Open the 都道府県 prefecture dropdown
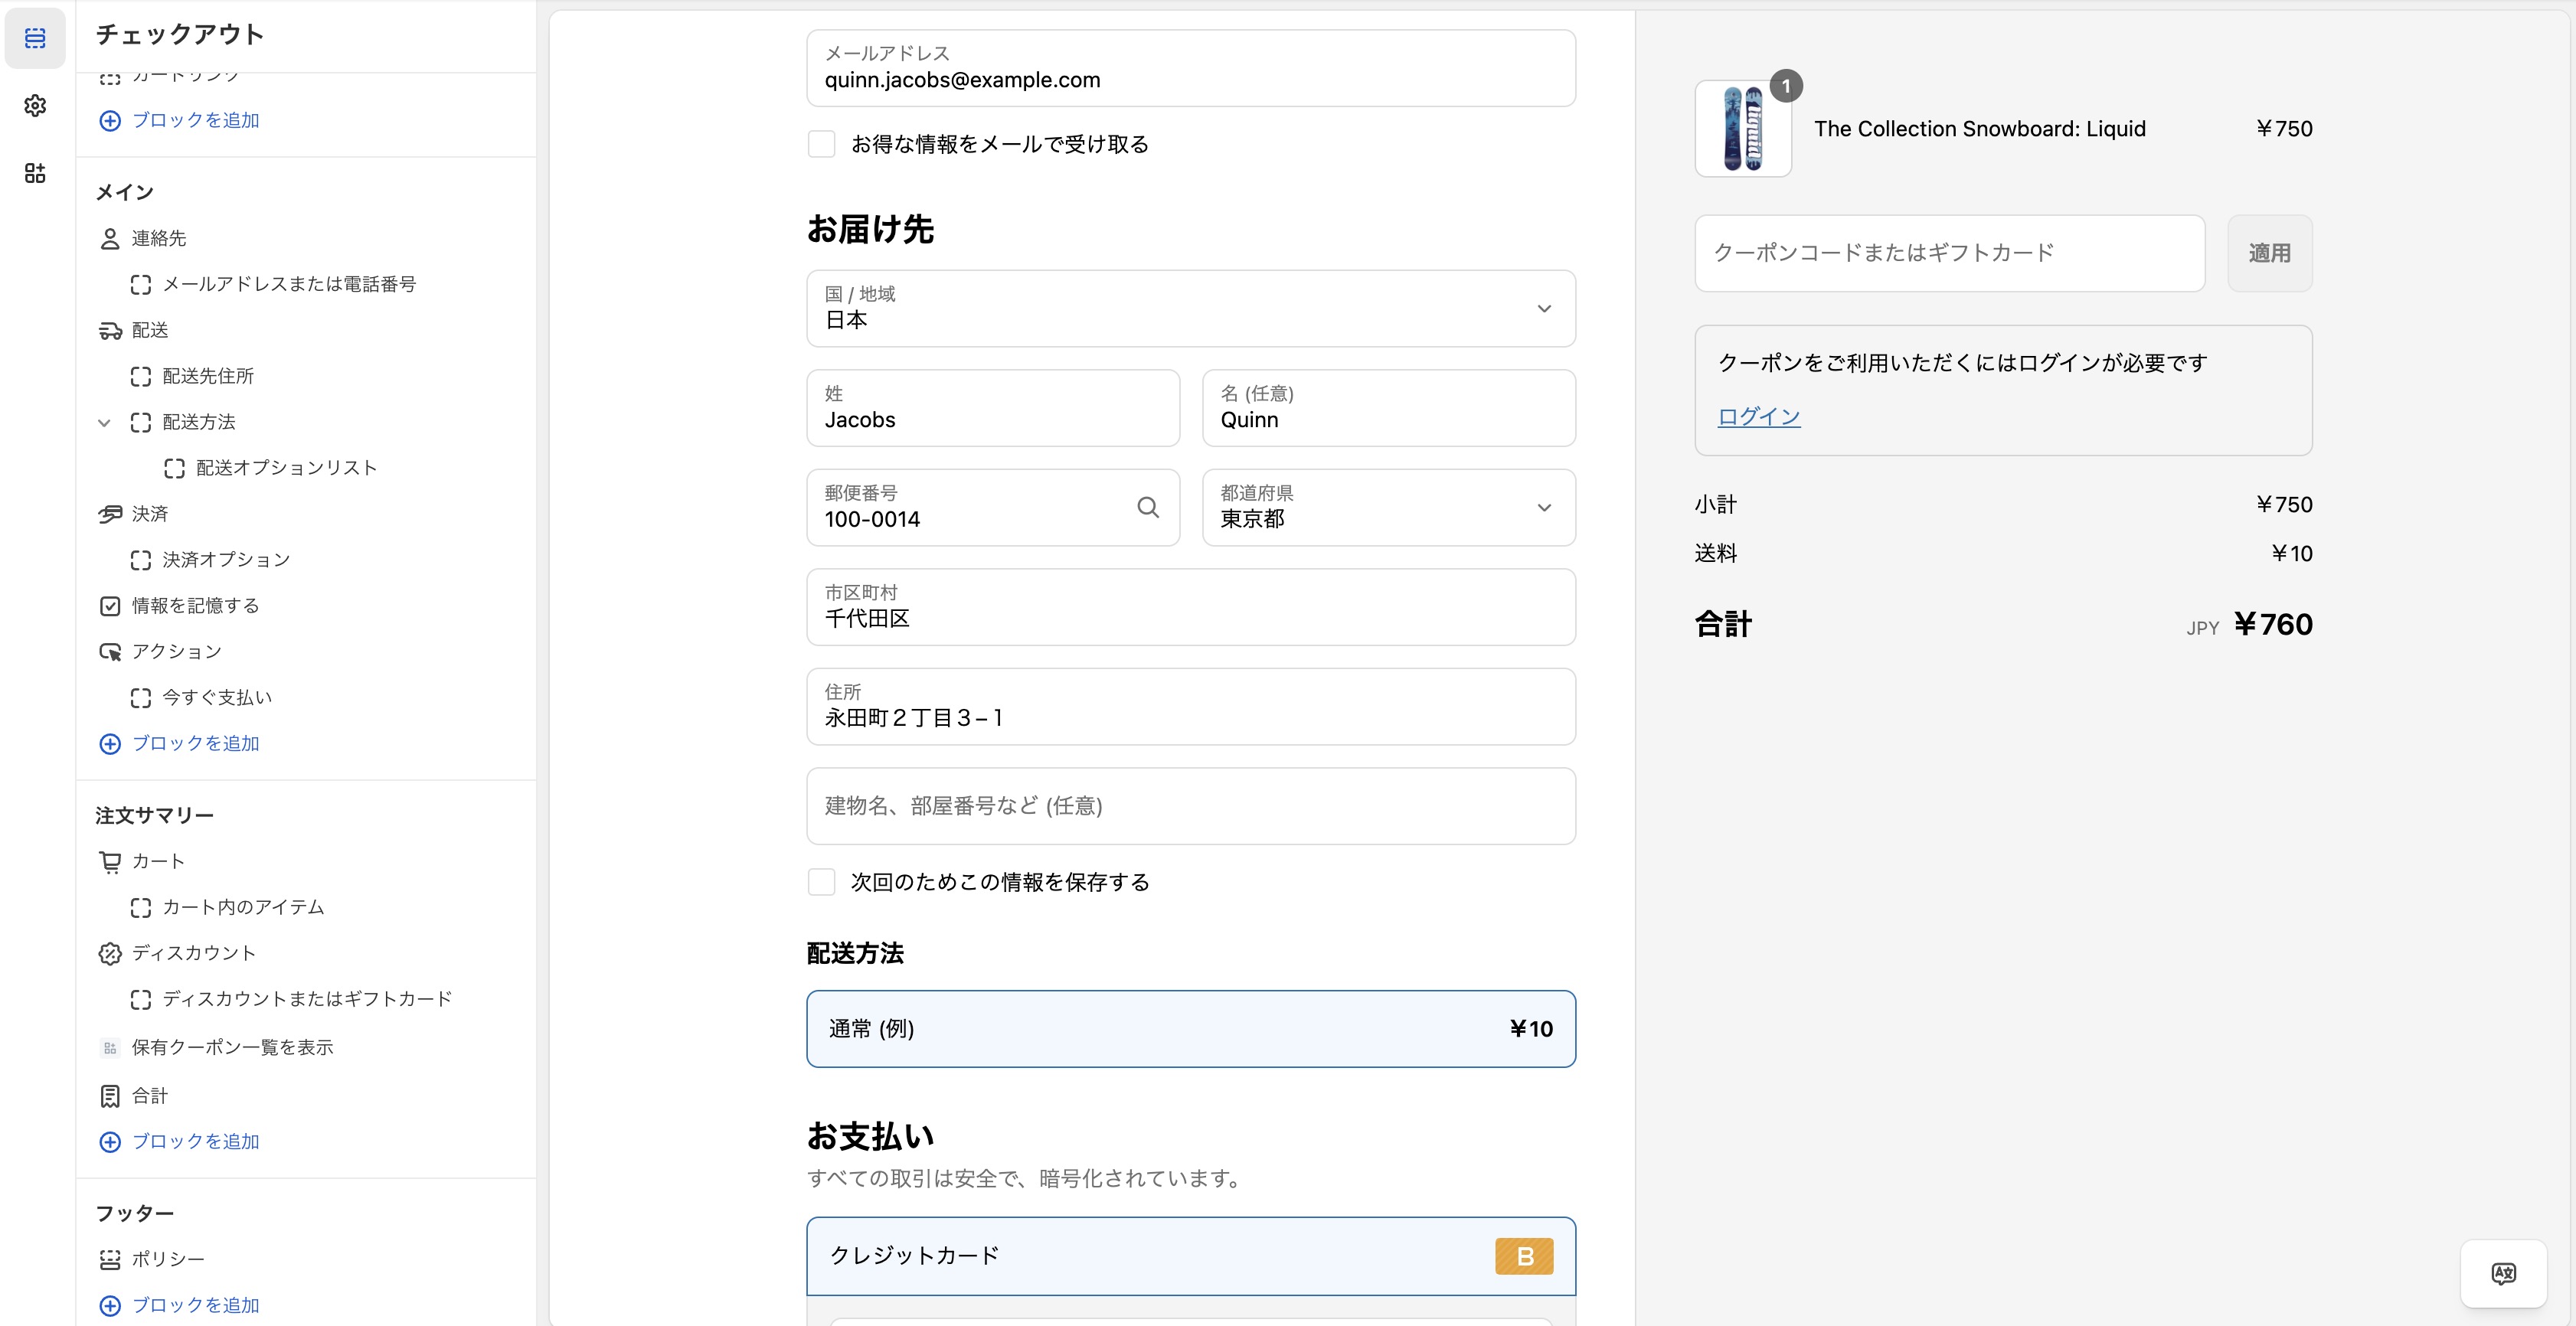The width and height of the screenshot is (2576, 1326). pos(1388,508)
